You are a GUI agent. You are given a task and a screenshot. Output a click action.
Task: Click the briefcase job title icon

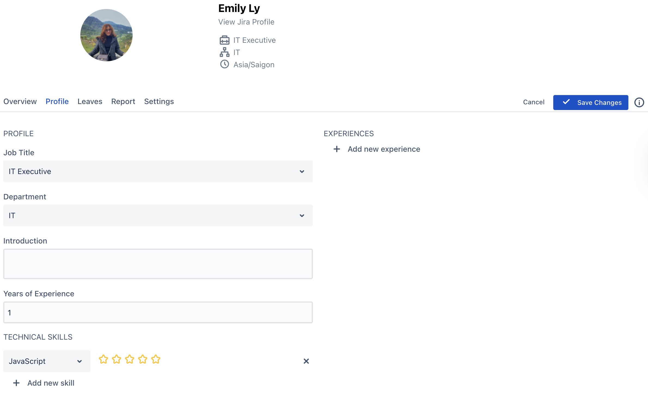pos(224,40)
